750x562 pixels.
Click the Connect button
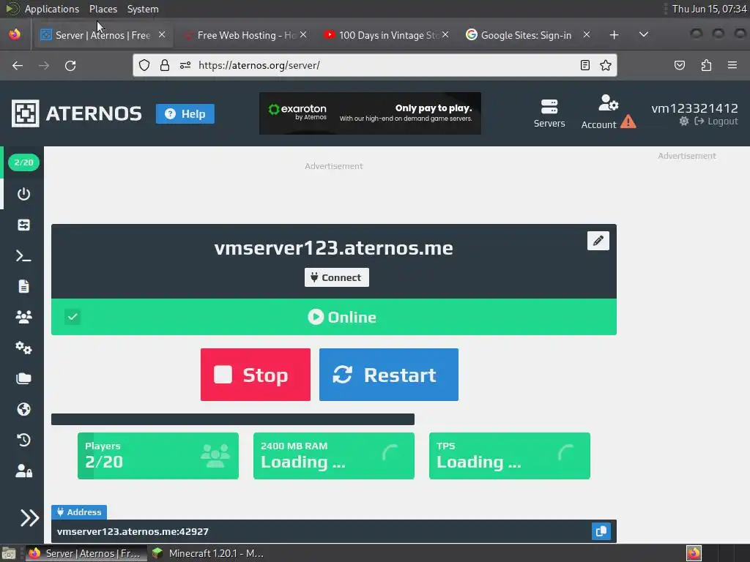[337, 277]
